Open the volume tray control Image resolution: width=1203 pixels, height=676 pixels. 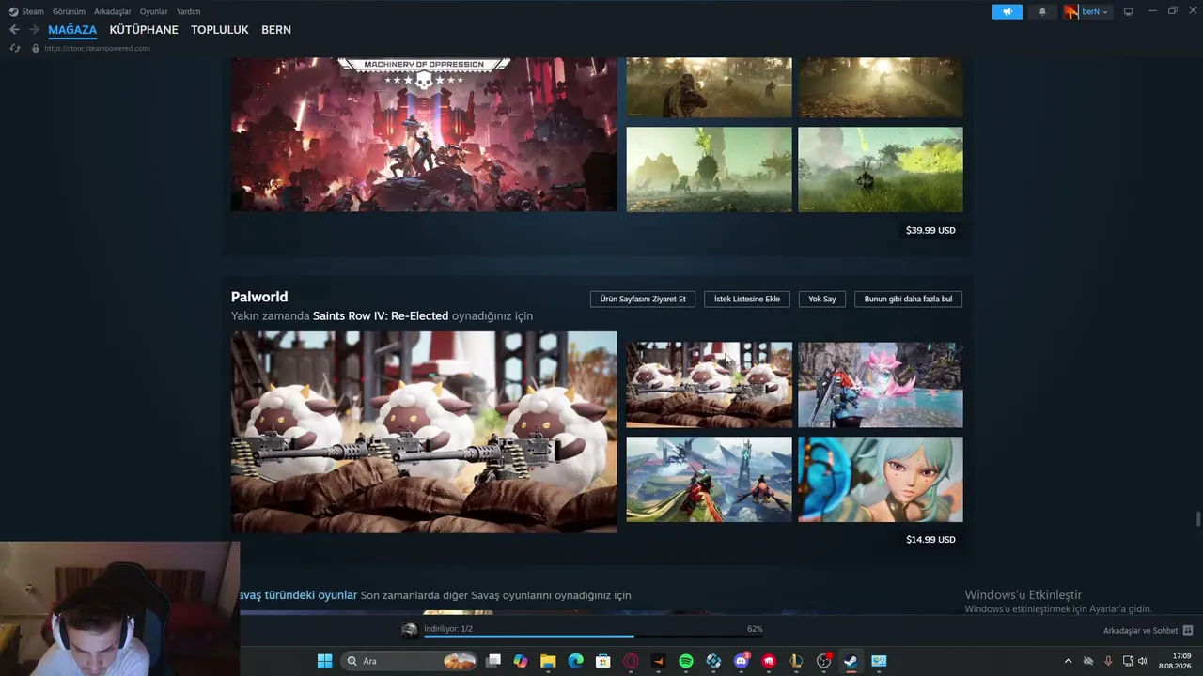click(x=1143, y=661)
